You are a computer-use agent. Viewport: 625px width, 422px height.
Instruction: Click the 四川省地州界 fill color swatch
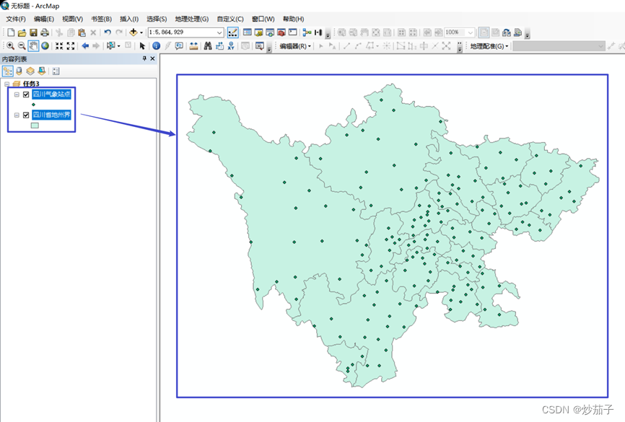coord(35,126)
